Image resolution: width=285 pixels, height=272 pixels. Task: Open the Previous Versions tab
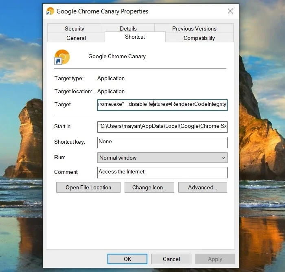tap(194, 29)
